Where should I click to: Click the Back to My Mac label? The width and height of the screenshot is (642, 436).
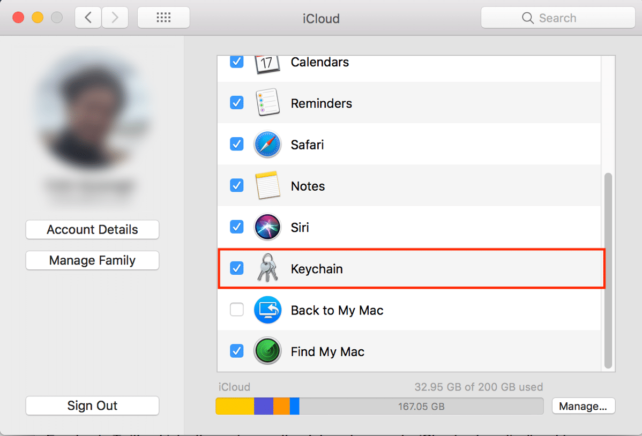tap(337, 310)
